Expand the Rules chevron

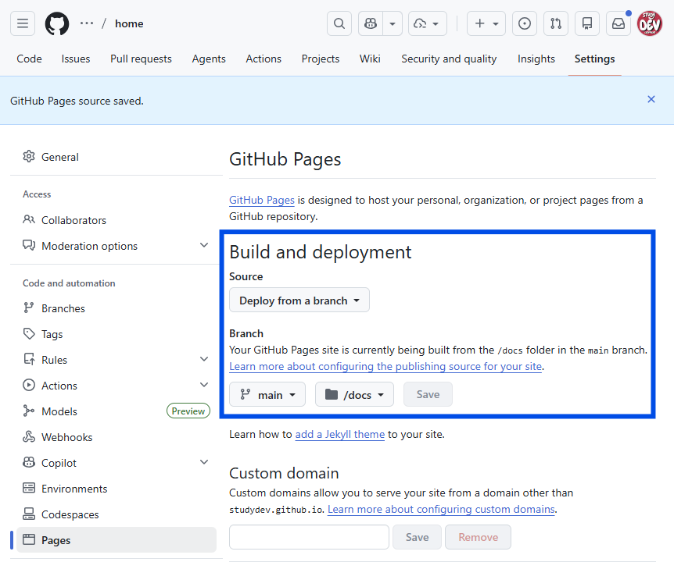(x=204, y=360)
